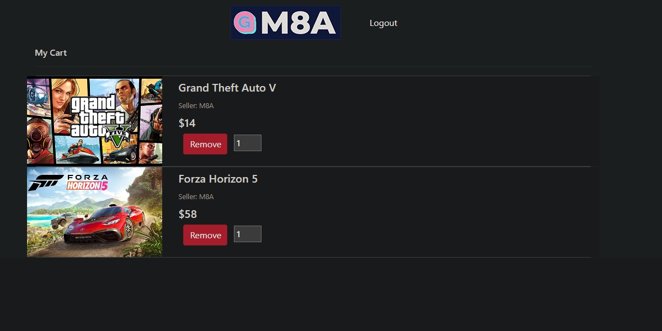Log out using the Logout link
Viewport: 662px width, 331px height.
tap(383, 23)
